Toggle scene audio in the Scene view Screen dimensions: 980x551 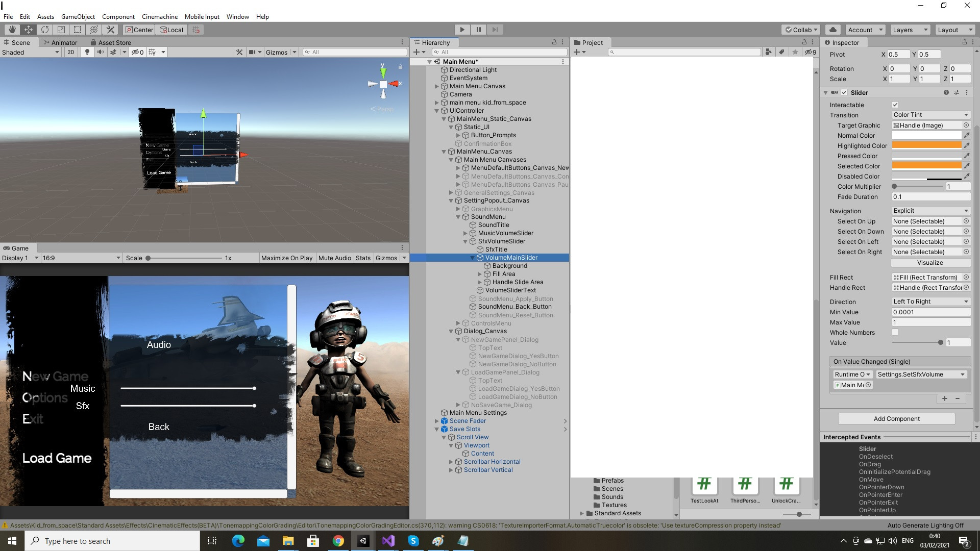[100, 52]
